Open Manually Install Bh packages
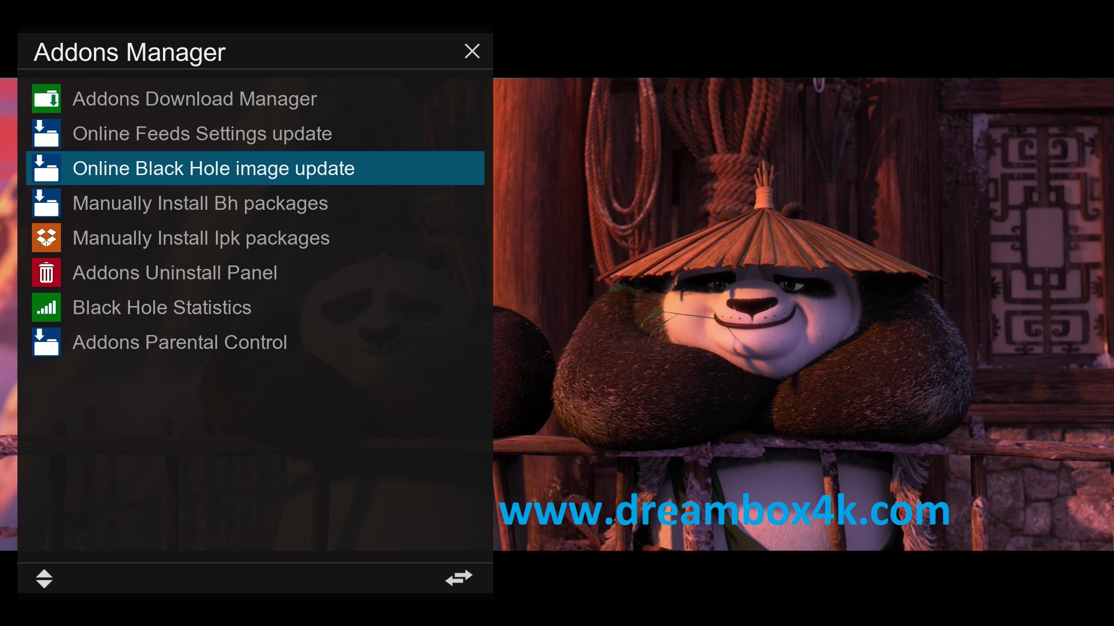 pyautogui.click(x=255, y=203)
